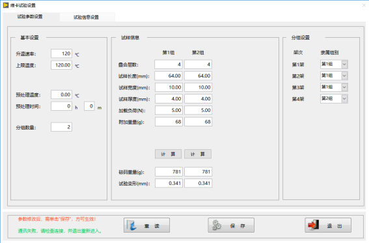
Task: Click the 分组数量 input field
Action: coord(61,127)
